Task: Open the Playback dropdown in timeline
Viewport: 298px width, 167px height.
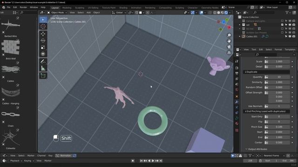Action: pos(16,161)
